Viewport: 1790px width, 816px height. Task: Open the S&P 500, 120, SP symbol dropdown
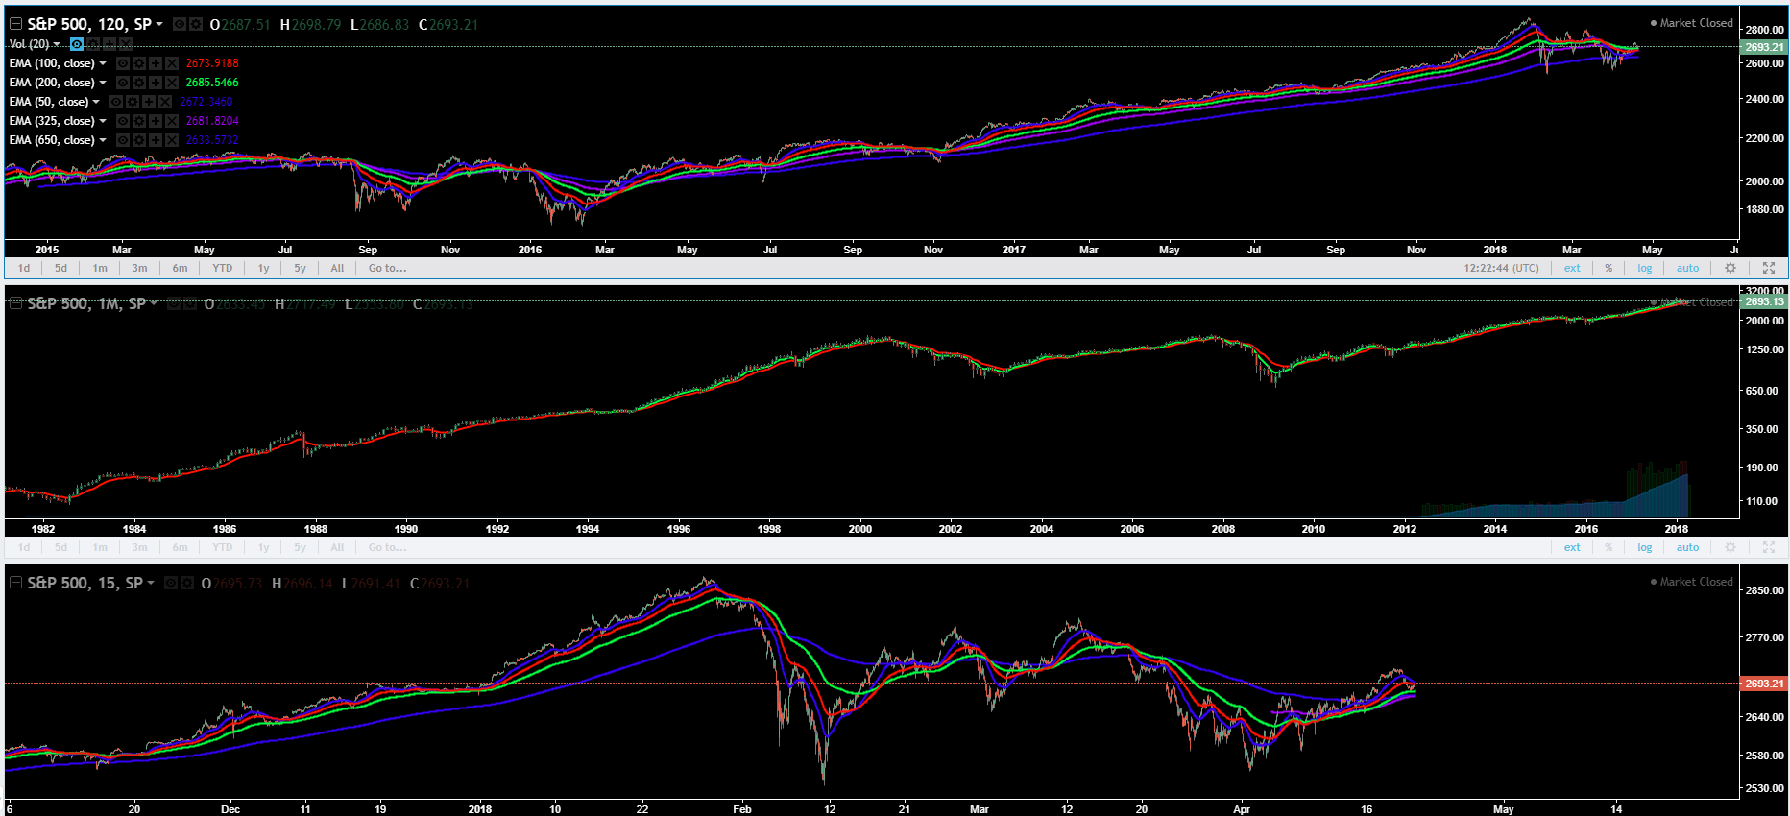point(159,24)
